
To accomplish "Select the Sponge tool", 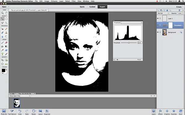I will coord(6,36).
